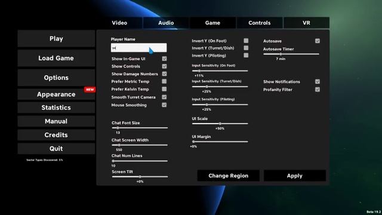Enable Prefer Metric Temp

point(165,81)
